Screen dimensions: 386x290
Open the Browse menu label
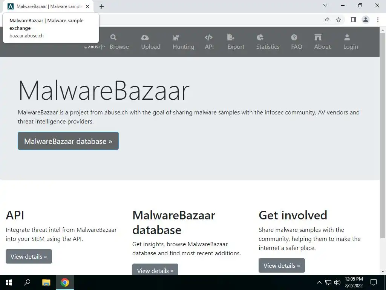pyautogui.click(x=119, y=46)
